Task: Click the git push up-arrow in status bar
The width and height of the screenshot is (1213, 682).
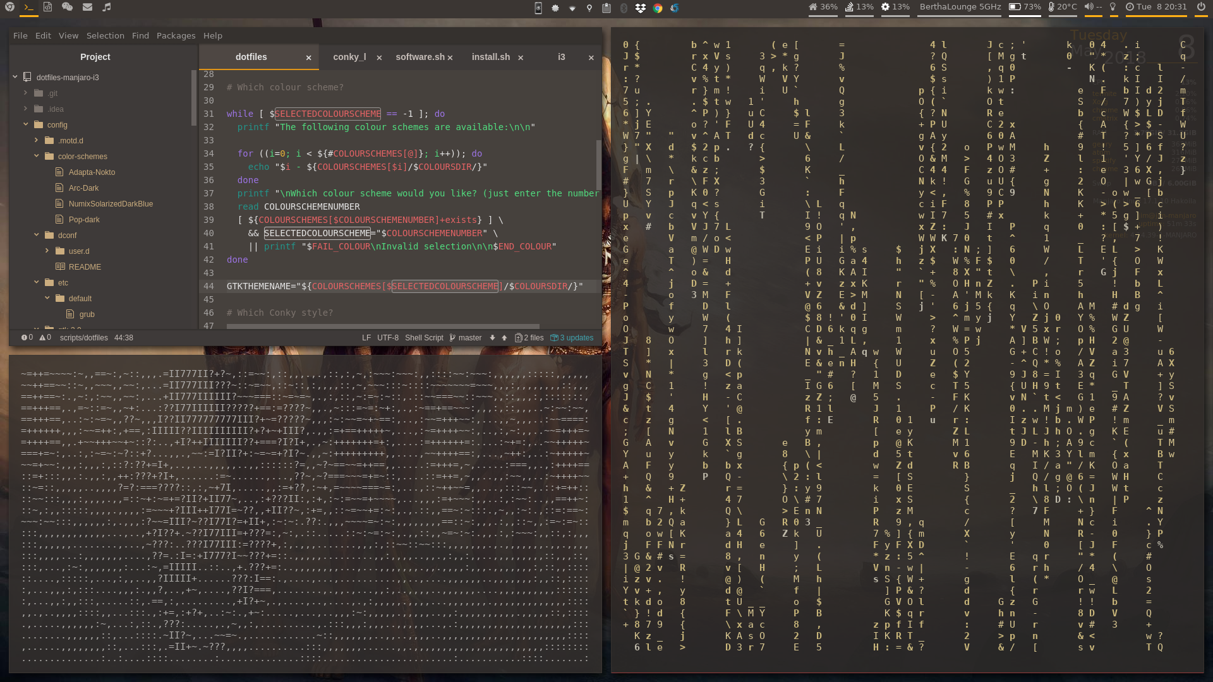Action: click(504, 338)
